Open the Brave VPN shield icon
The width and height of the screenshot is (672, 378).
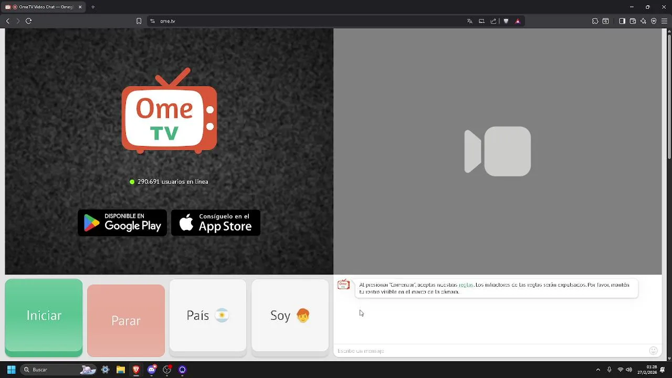(x=654, y=21)
